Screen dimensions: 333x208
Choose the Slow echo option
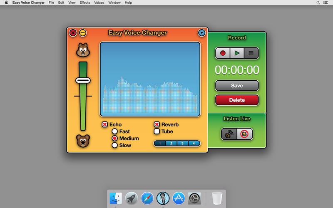click(114, 145)
